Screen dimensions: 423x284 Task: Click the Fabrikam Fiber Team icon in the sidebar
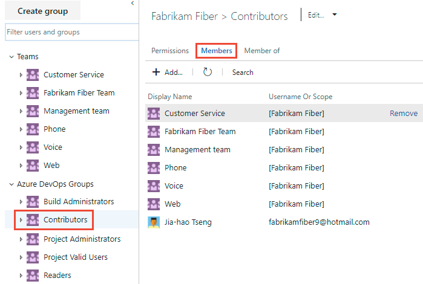[33, 93]
